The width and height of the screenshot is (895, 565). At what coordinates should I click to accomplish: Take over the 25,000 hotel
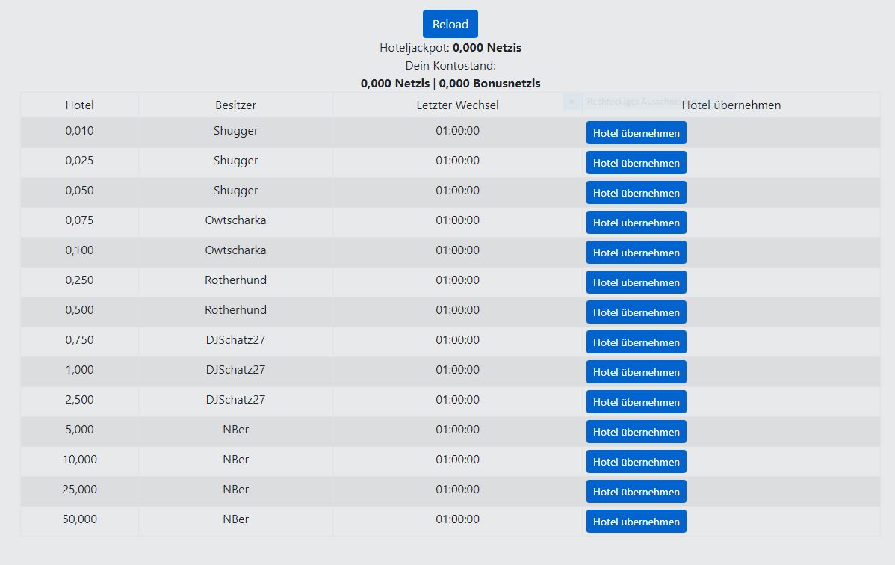tap(636, 491)
